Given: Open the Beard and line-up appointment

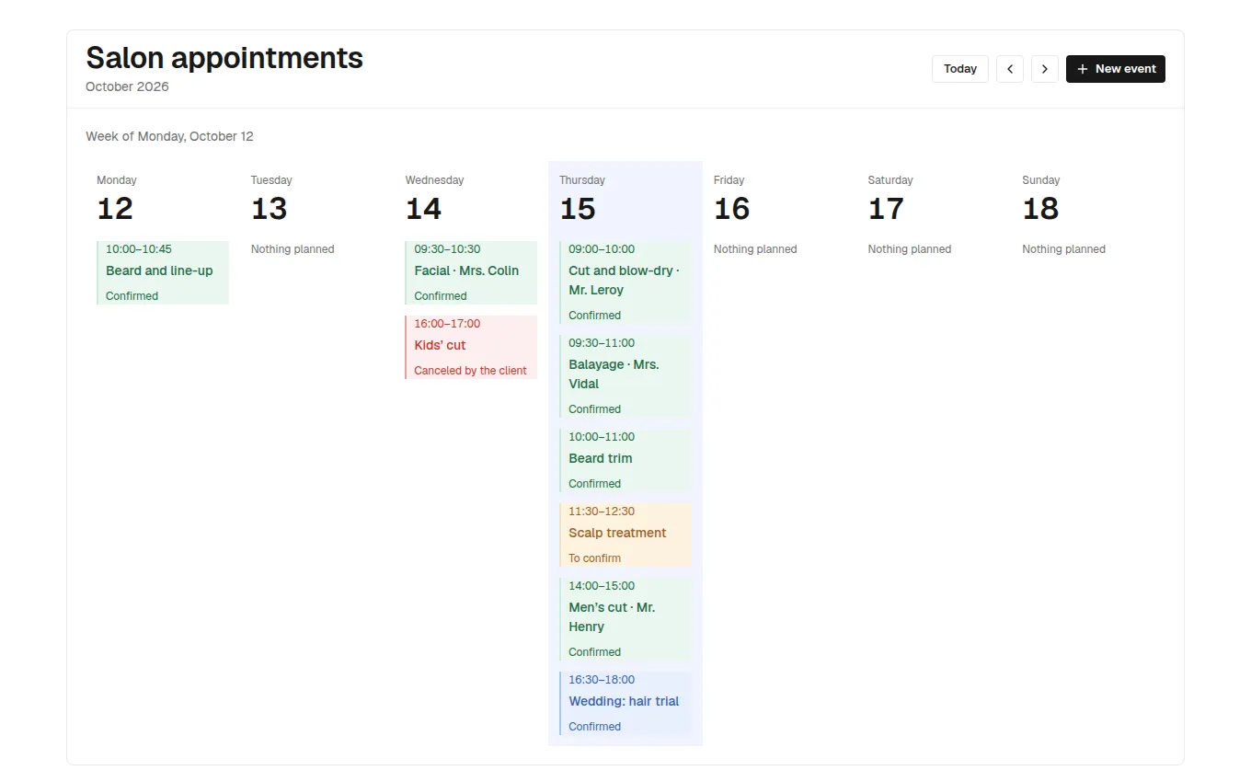Looking at the screenshot, I should (x=163, y=272).
